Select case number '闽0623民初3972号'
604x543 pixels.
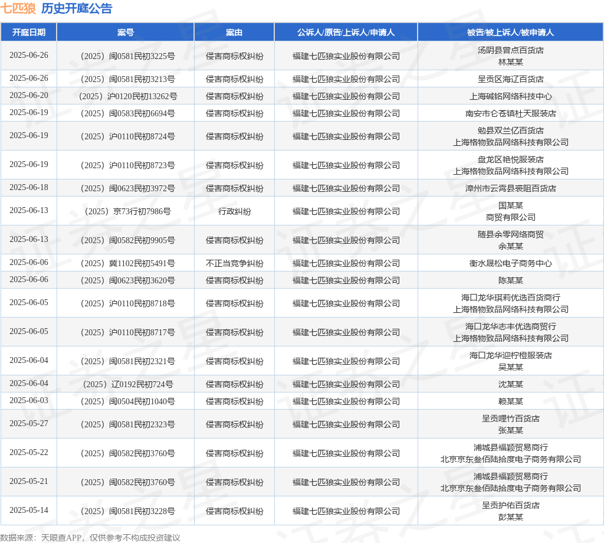[142, 188]
